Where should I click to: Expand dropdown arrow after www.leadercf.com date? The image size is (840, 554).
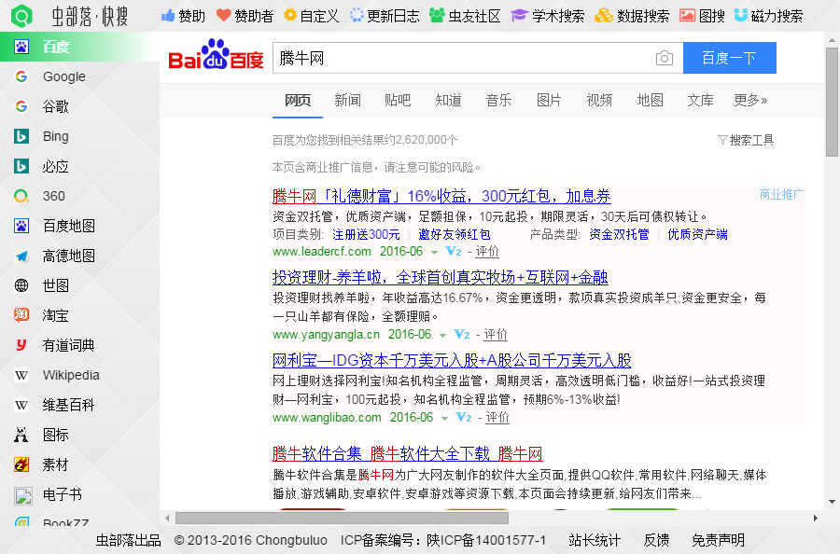point(434,252)
